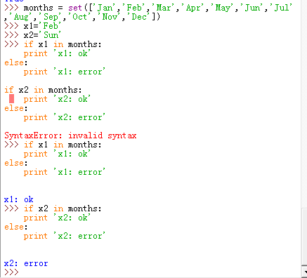The width and height of the screenshot is (307, 278).
Task: Click the 'May' string in the months set
Action: 223,8
